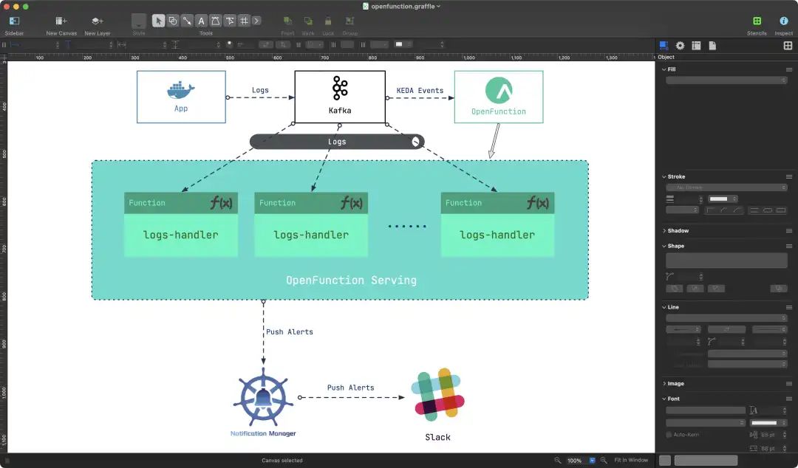Click the Lock toolbar icon

click(328, 21)
